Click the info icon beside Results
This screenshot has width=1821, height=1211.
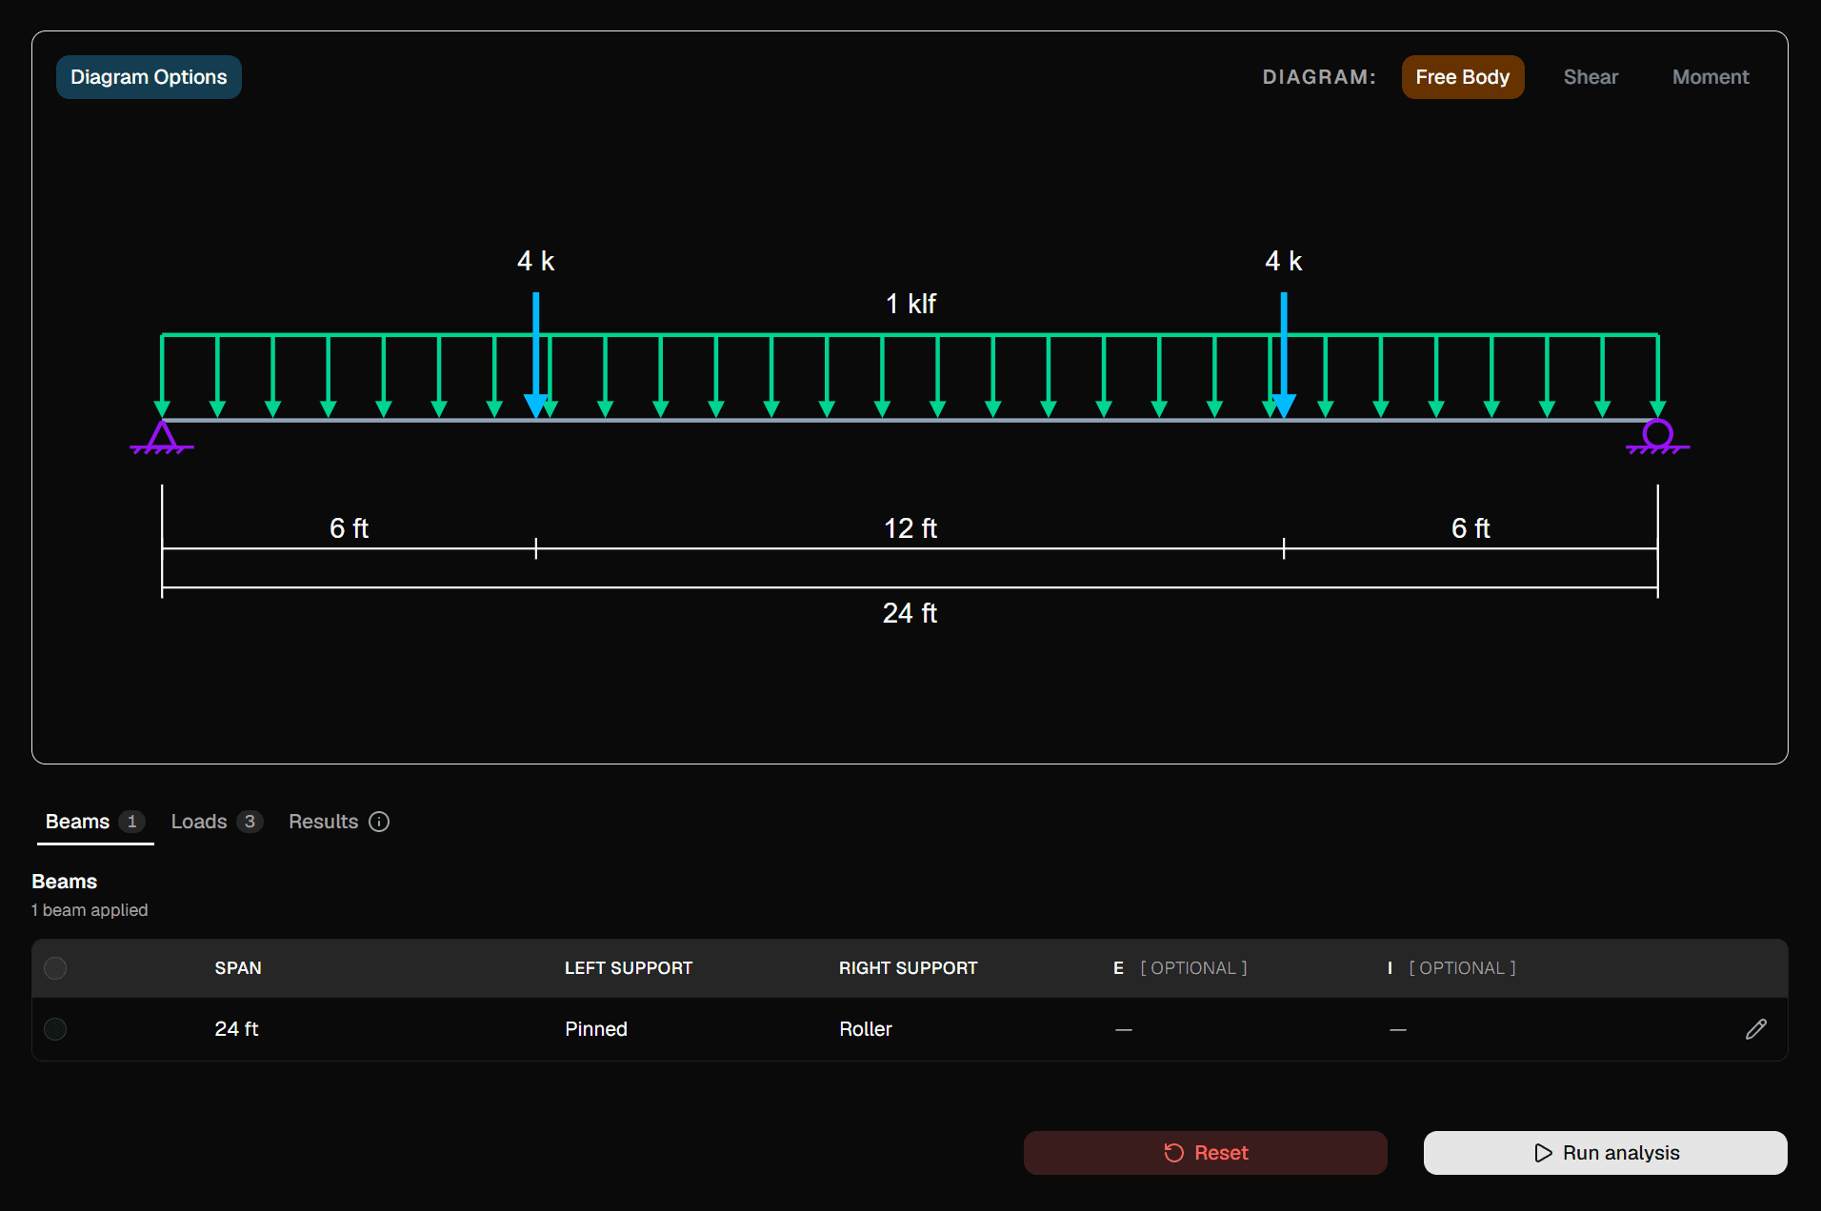pyautogui.click(x=379, y=822)
